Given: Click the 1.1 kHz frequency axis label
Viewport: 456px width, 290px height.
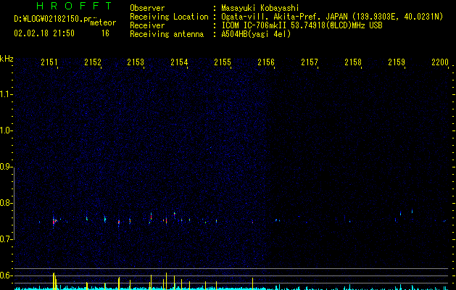Looking at the screenshot, I should pyautogui.click(x=6, y=94).
